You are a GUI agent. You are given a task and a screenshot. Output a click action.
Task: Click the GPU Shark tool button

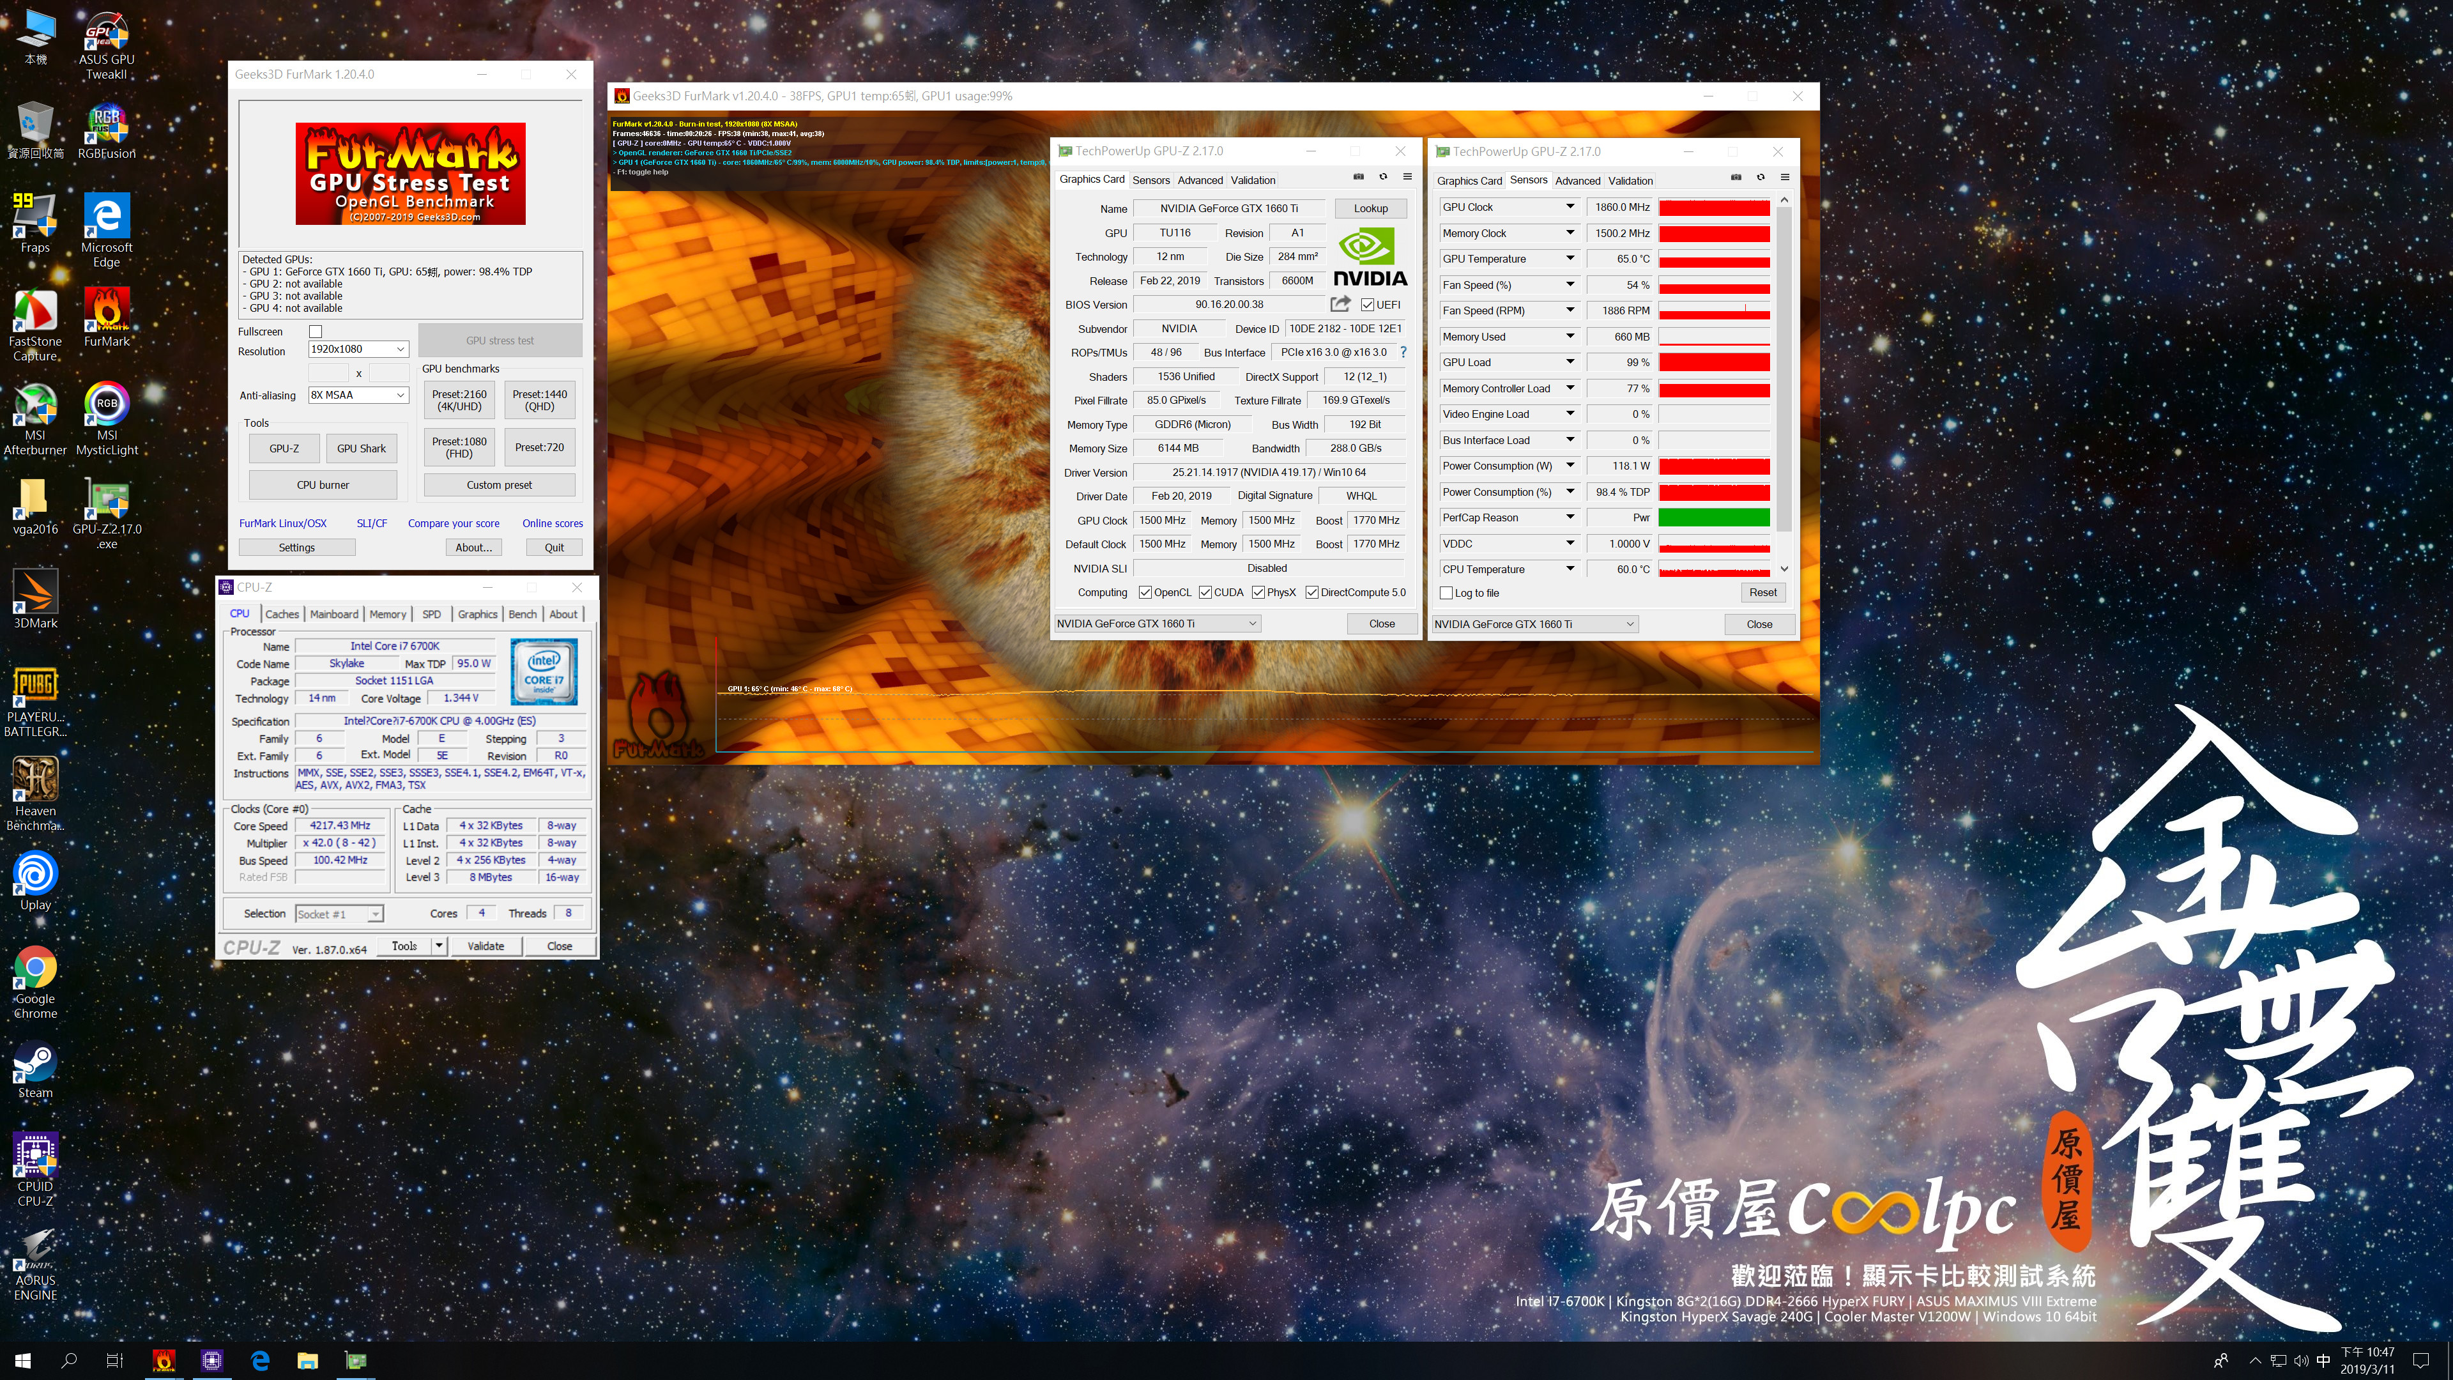click(362, 448)
